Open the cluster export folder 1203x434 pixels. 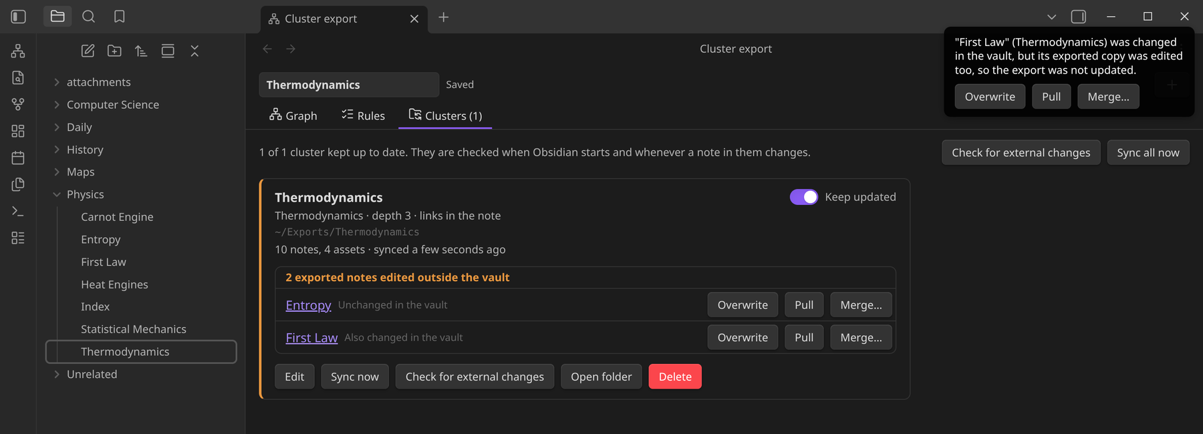click(x=601, y=377)
